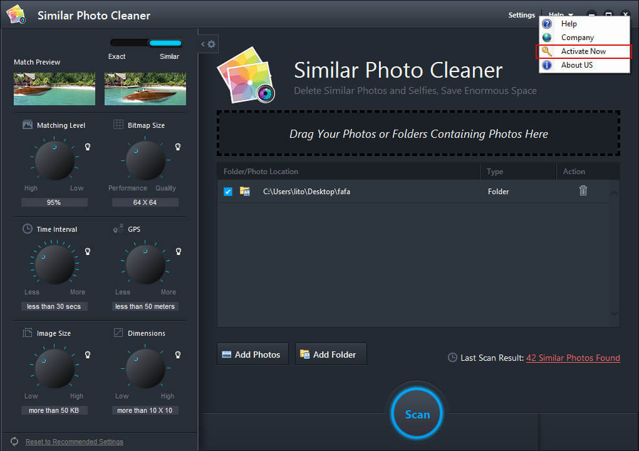Click the first Match Preview boat thumbnail
The image size is (639, 451).
[x=55, y=89]
